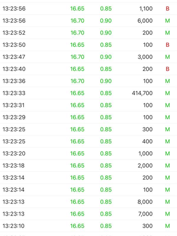Select the 13:23:47 timestamp
The height and width of the screenshot is (236, 177).
point(14,57)
